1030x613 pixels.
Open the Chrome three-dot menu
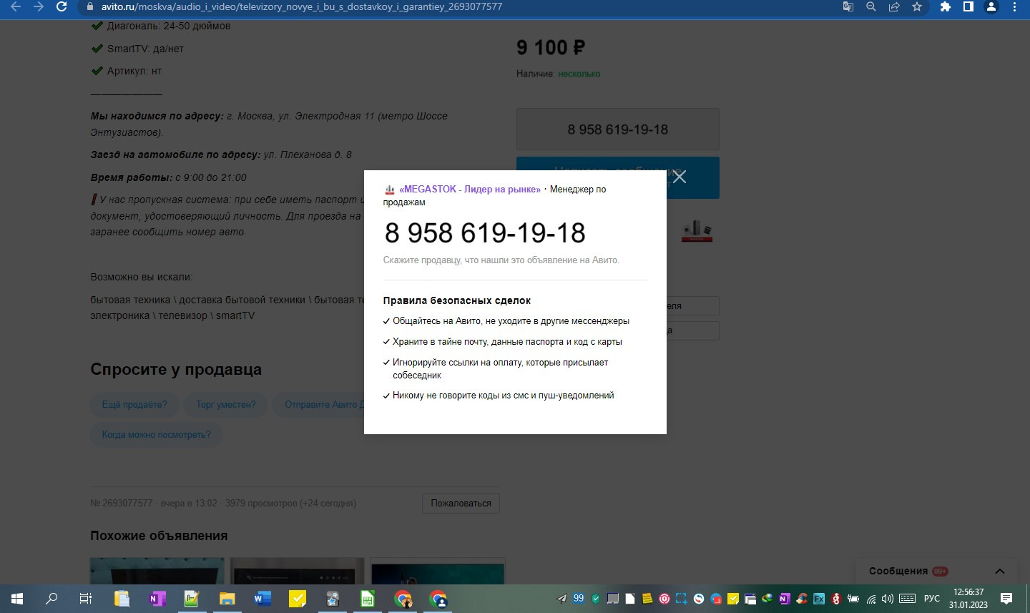click(1014, 6)
